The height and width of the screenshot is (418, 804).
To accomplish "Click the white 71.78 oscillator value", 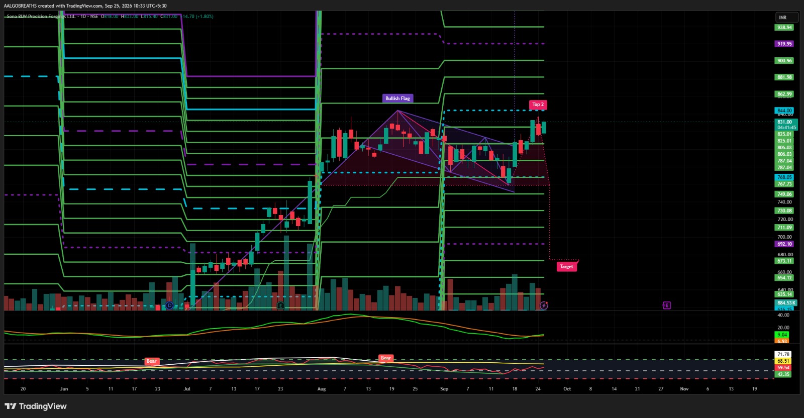I will coord(783,354).
